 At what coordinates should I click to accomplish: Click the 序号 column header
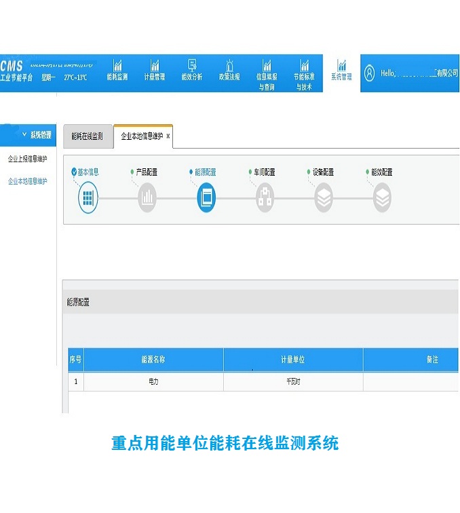coord(76,360)
